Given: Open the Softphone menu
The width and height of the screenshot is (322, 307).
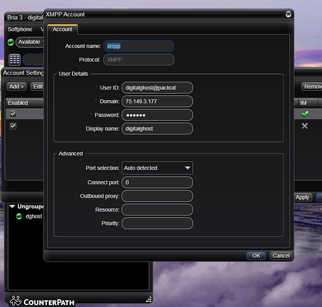Looking at the screenshot, I should tap(20, 29).
